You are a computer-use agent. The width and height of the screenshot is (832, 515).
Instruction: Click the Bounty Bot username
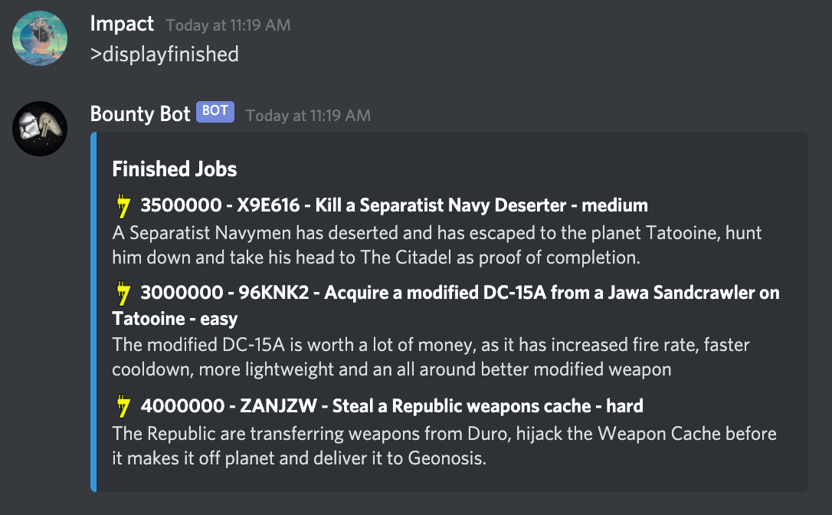[x=140, y=114]
